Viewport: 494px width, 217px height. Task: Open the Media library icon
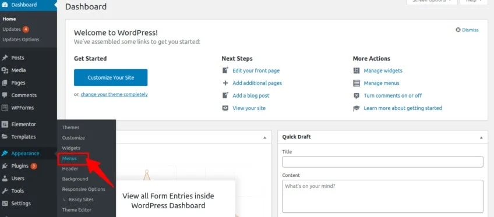tap(5, 70)
